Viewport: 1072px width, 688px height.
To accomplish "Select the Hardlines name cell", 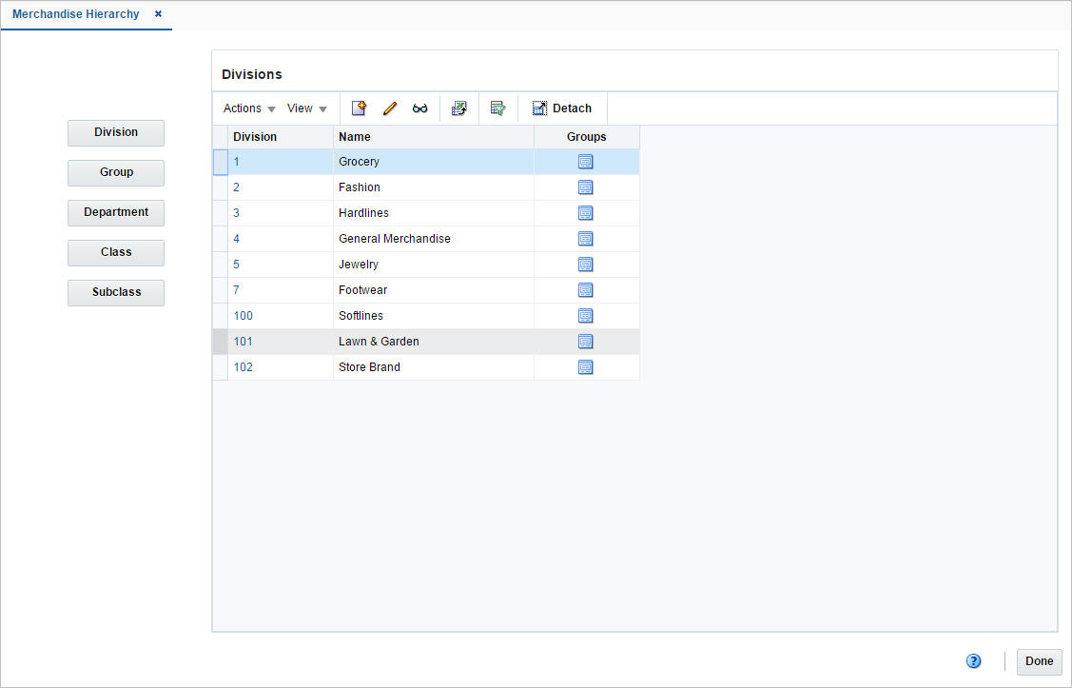I will tap(434, 213).
